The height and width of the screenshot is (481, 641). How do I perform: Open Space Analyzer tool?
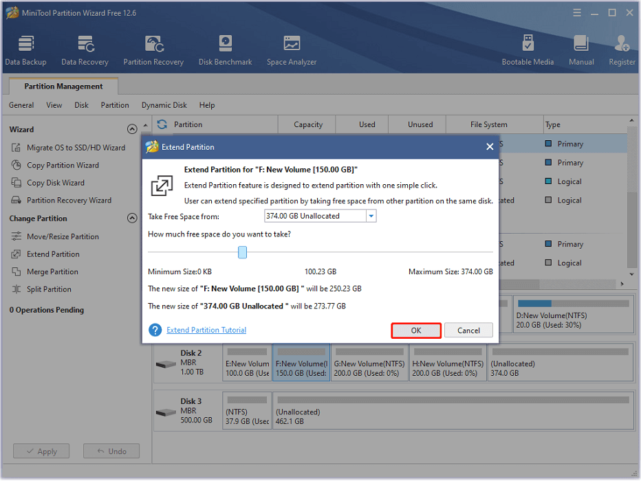292,51
